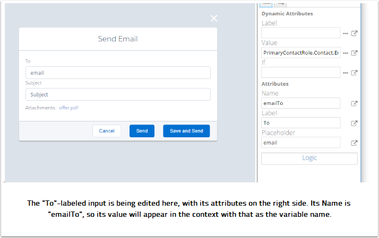Close the Send Email dialog with the X
This screenshot has height=238, width=379.
pyautogui.click(x=214, y=19)
